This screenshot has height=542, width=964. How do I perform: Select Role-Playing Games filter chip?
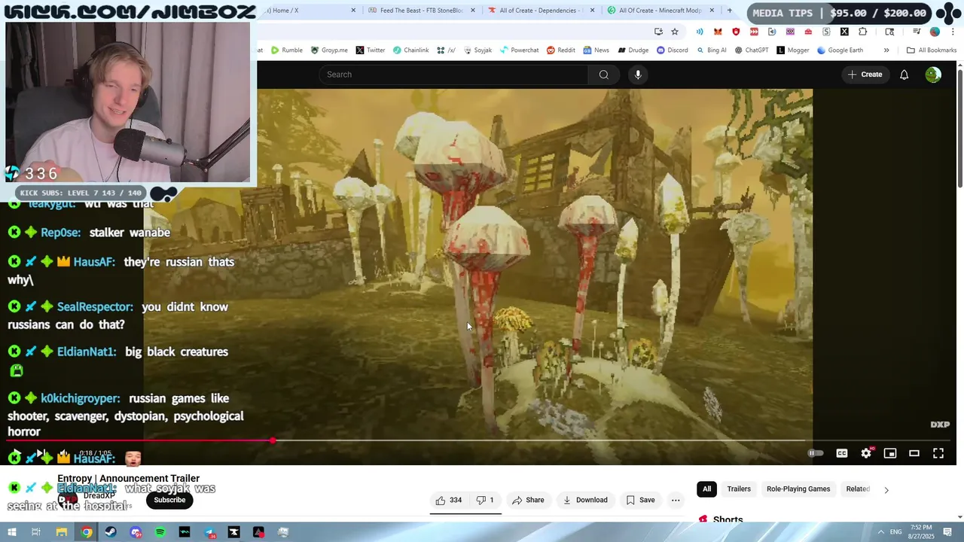[798, 489]
